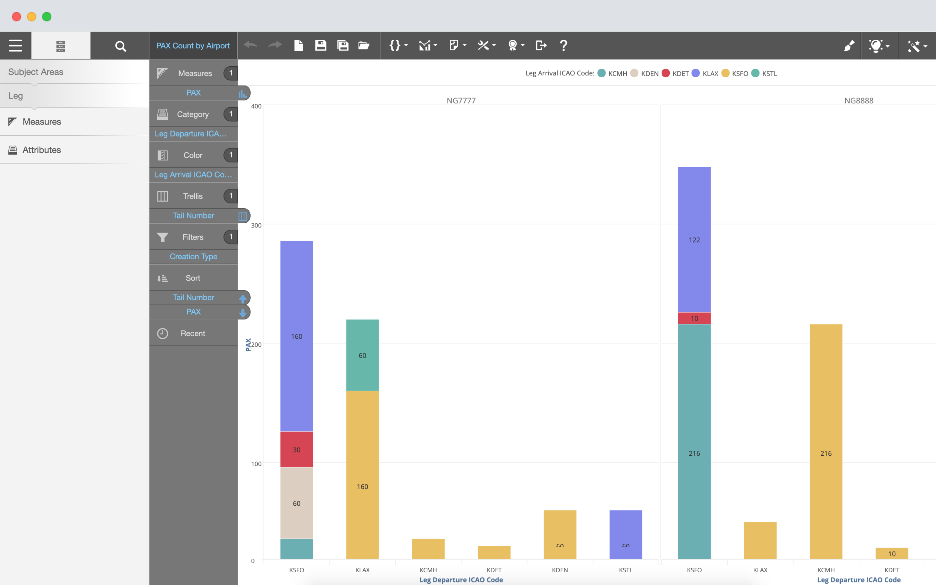The image size is (936, 585).
Task: Toggle descending sort arrow on PAX
Action: point(242,313)
